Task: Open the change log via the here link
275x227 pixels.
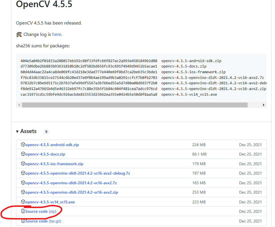Action: pos(57,34)
